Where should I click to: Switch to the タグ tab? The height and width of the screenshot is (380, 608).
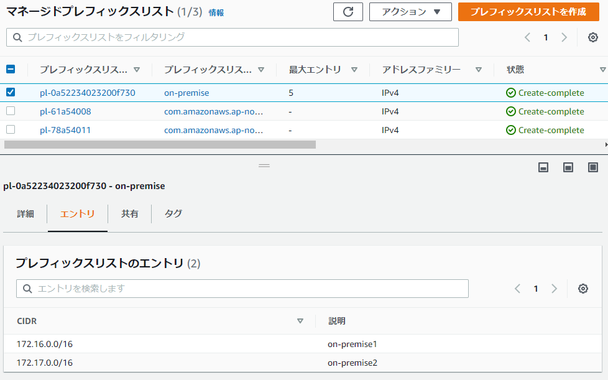pos(173,214)
